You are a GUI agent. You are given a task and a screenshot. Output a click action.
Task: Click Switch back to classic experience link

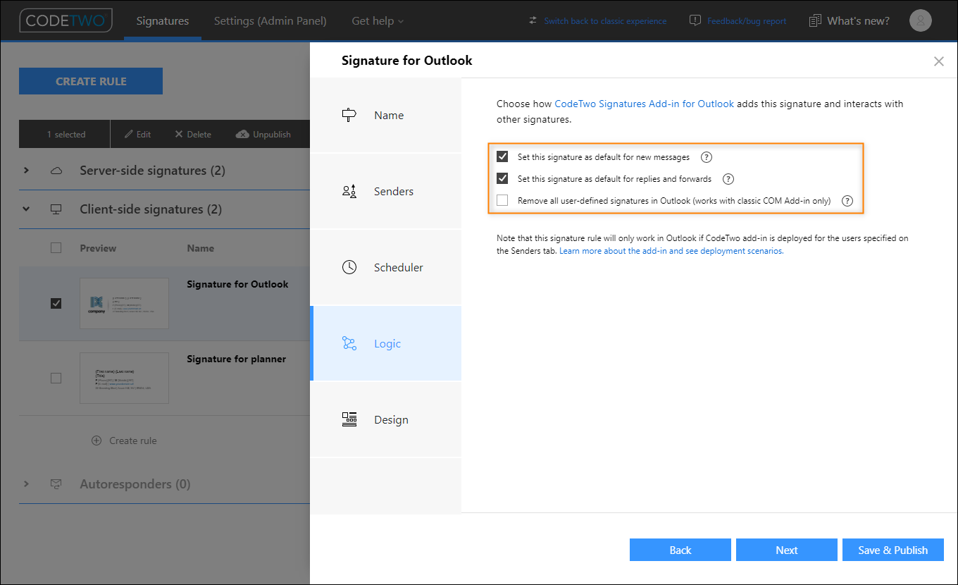(x=605, y=21)
